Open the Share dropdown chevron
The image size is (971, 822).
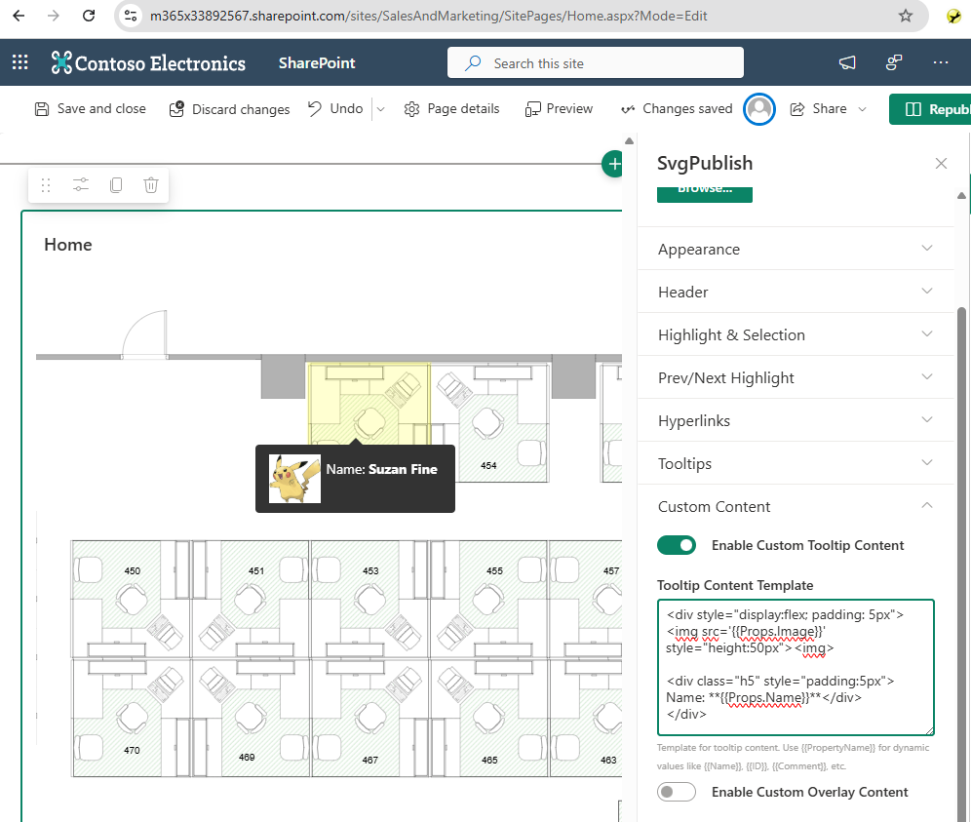862,109
